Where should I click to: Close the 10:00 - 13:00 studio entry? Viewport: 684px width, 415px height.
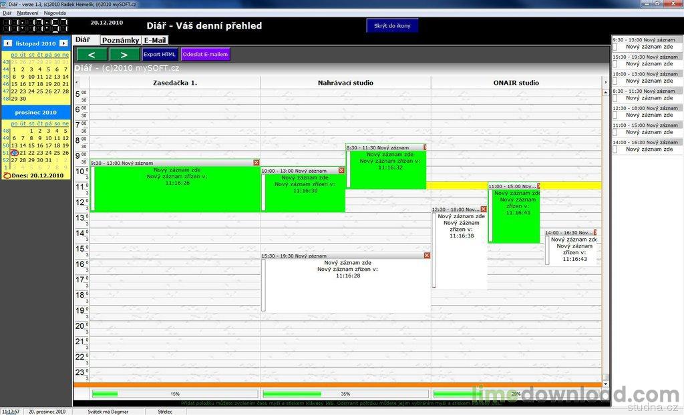(341, 171)
